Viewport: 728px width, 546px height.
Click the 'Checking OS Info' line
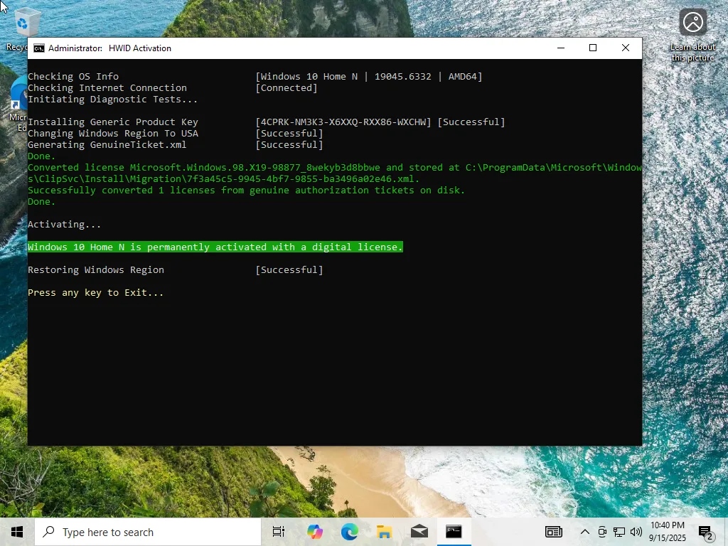click(x=73, y=77)
